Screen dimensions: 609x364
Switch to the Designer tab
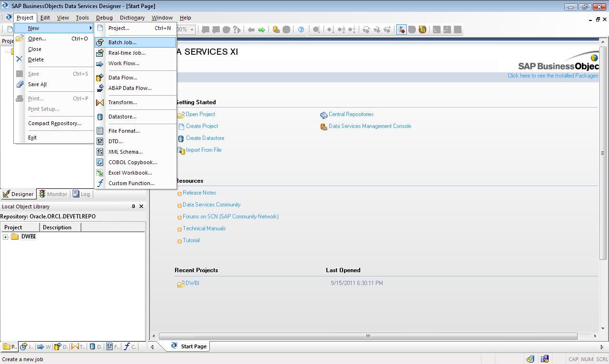[x=18, y=194]
